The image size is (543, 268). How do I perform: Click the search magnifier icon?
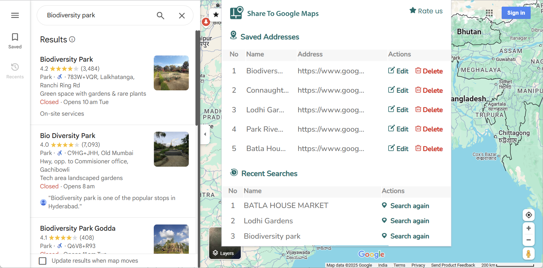click(x=160, y=15)
